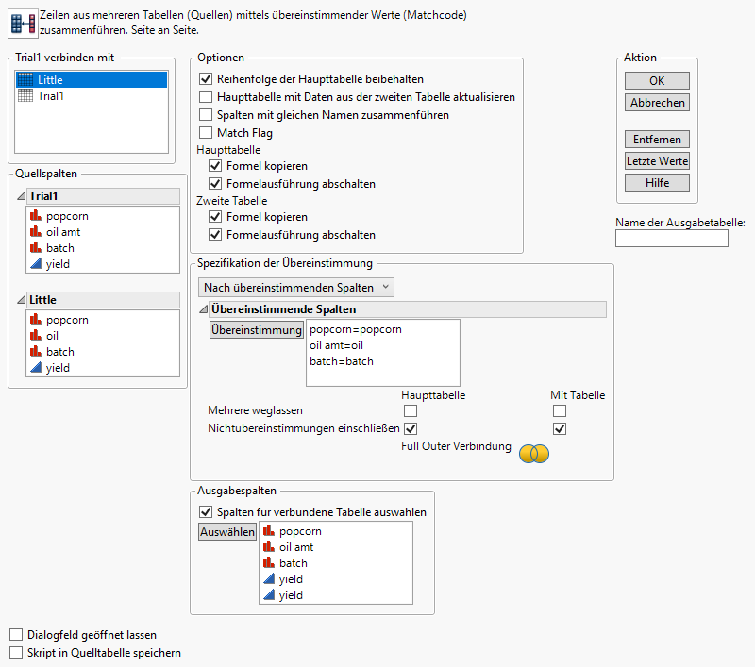Image resolution: width=755 pixels, height=667 pixels.
Task: Select batch label in Little columns
Action: click(60, 352)
